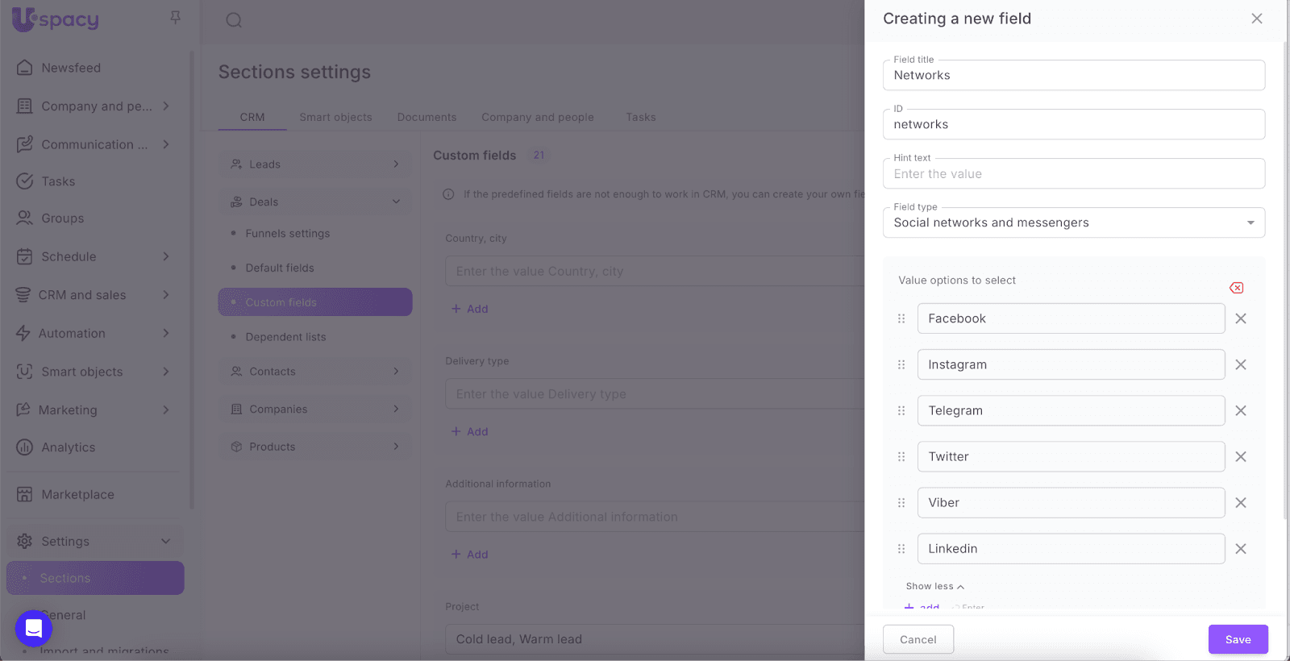Close the Creating a new field panel

coord(1256,19)
